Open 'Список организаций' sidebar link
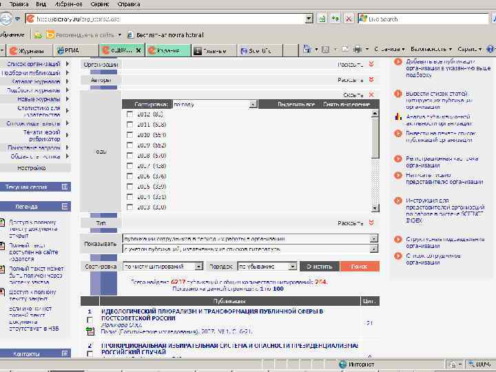 (33, 64)
